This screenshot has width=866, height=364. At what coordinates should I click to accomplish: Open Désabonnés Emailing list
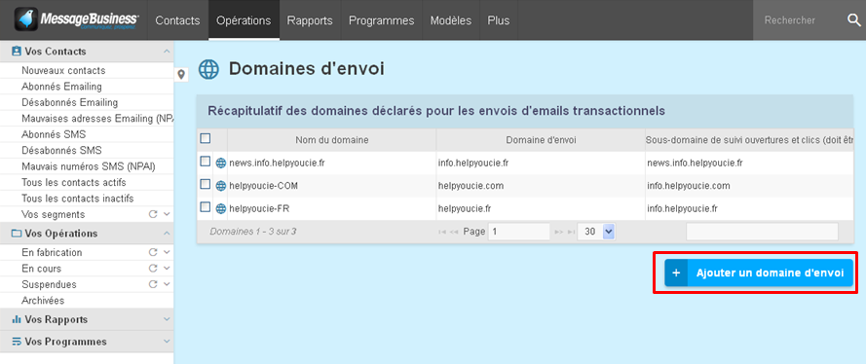(x=69, y=102)
